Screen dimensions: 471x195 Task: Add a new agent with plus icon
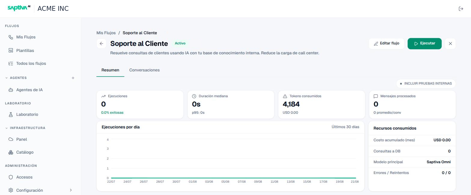tap(73, 78)
